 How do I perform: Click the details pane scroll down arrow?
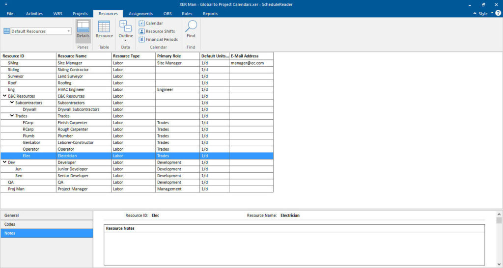pos(499,265)
